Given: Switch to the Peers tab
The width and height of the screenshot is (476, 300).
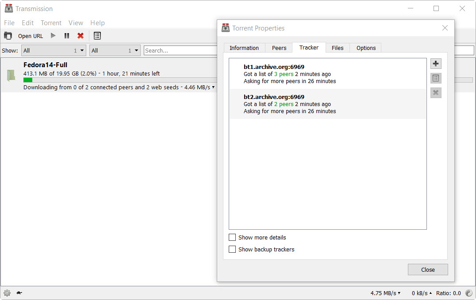Looking at the screenshot, I should tap(279, 48).
